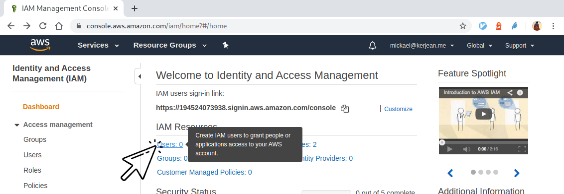Image resolution: width=564 pixels, height=194 pixels.
Task: Open the Chrome three-dot menu
Action: pyautogui.click(x=553, y=26)
